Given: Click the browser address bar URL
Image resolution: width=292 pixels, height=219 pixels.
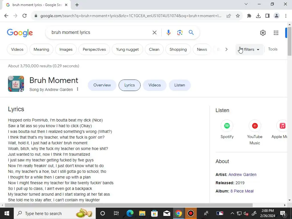Looking at the screenshot, I should [131, 16].
